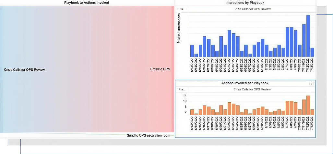The height and width of the screenshot is (154, 333).
Task: Click the 6/25/2022 date label under the blue chart
Action: click(x=242, y=66)
